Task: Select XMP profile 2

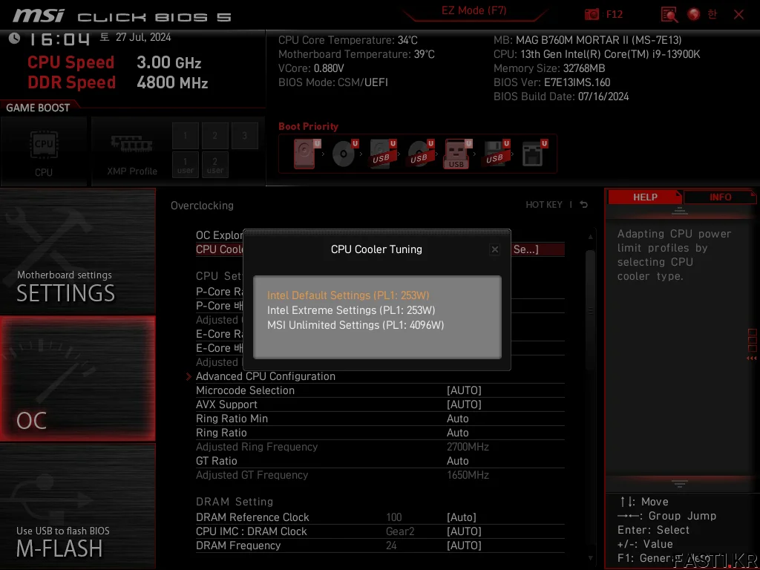Action: coord(214,136)
